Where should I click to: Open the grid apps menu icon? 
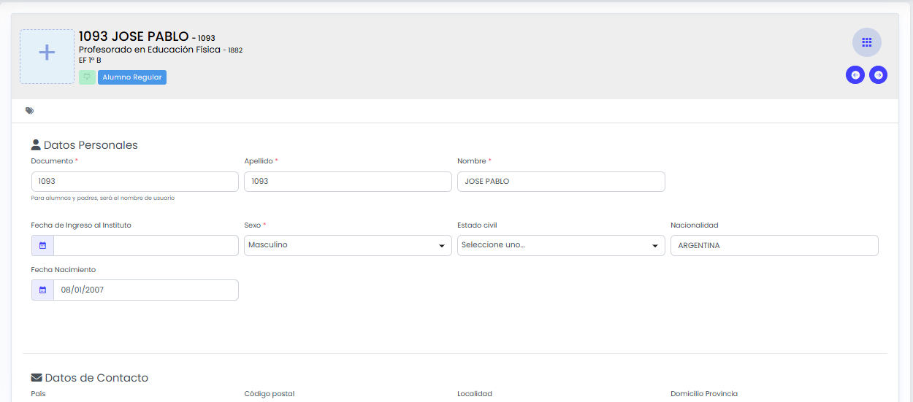click(x=866, y=42)
